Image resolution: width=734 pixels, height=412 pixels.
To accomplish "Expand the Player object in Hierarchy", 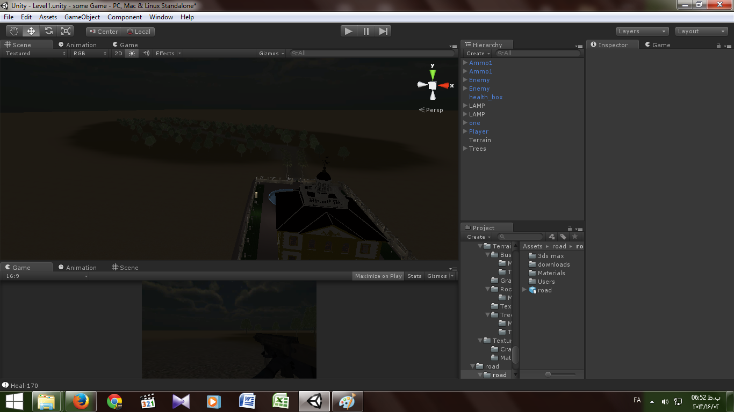I will tap(465, 131).
